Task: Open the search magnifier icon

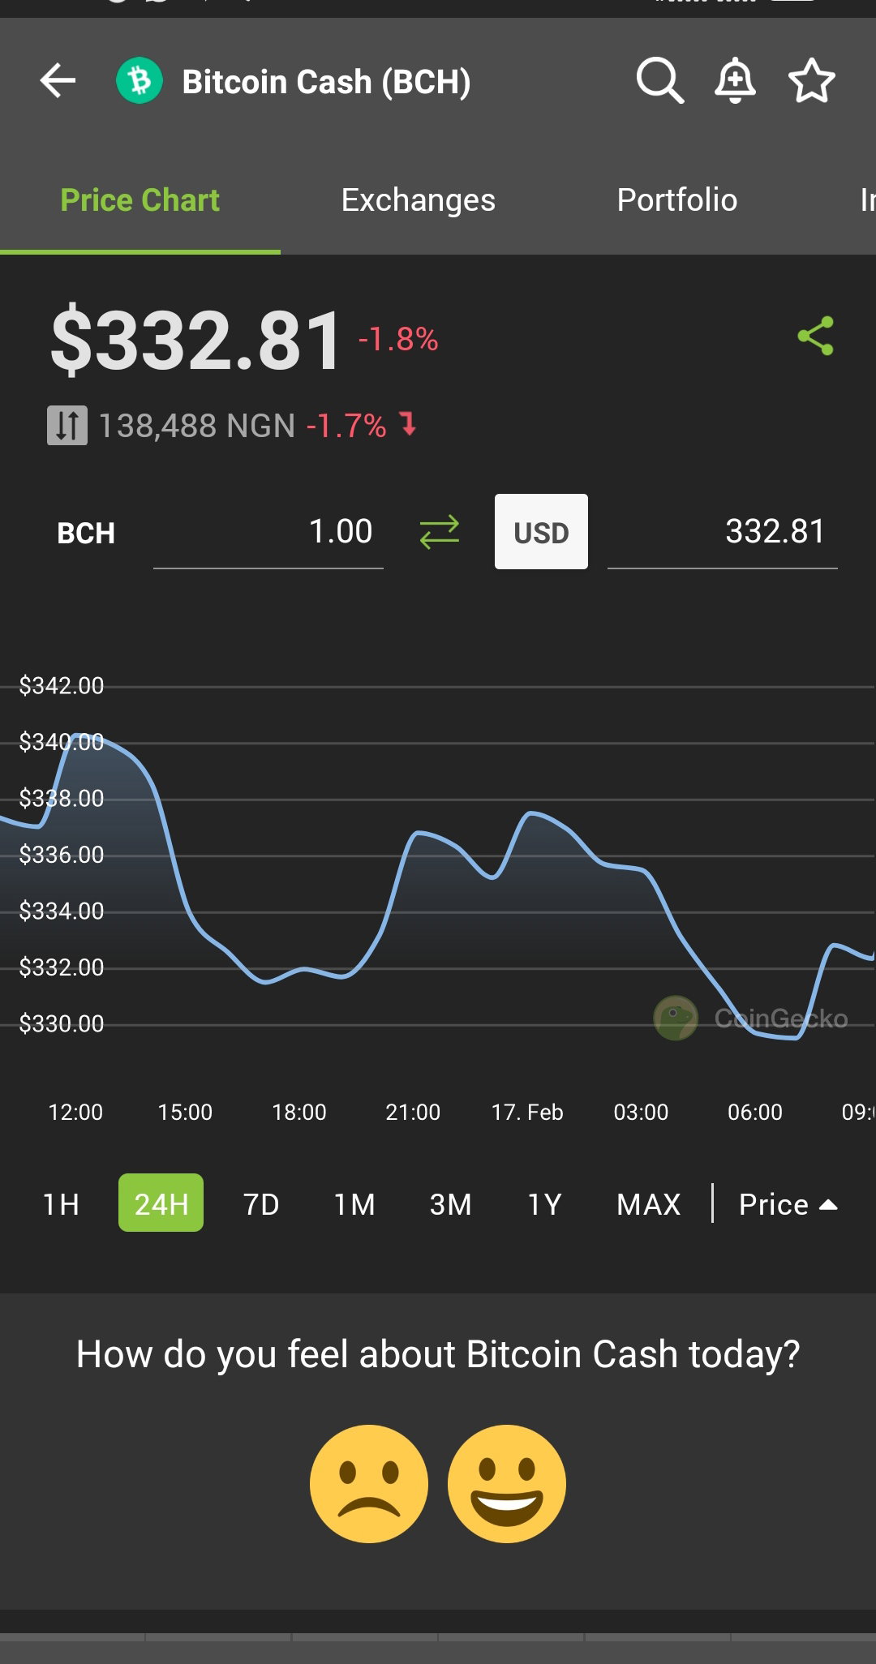Action: (x=659, y=81)
